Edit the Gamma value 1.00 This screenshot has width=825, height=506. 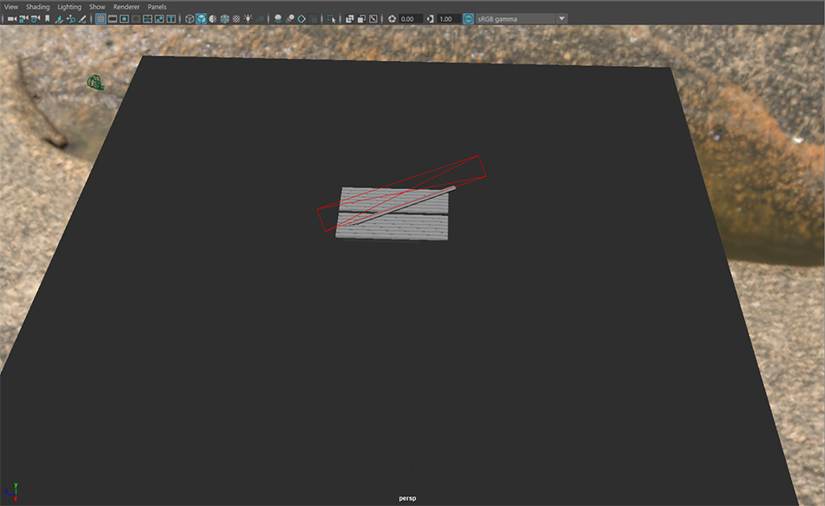[449, 19]
